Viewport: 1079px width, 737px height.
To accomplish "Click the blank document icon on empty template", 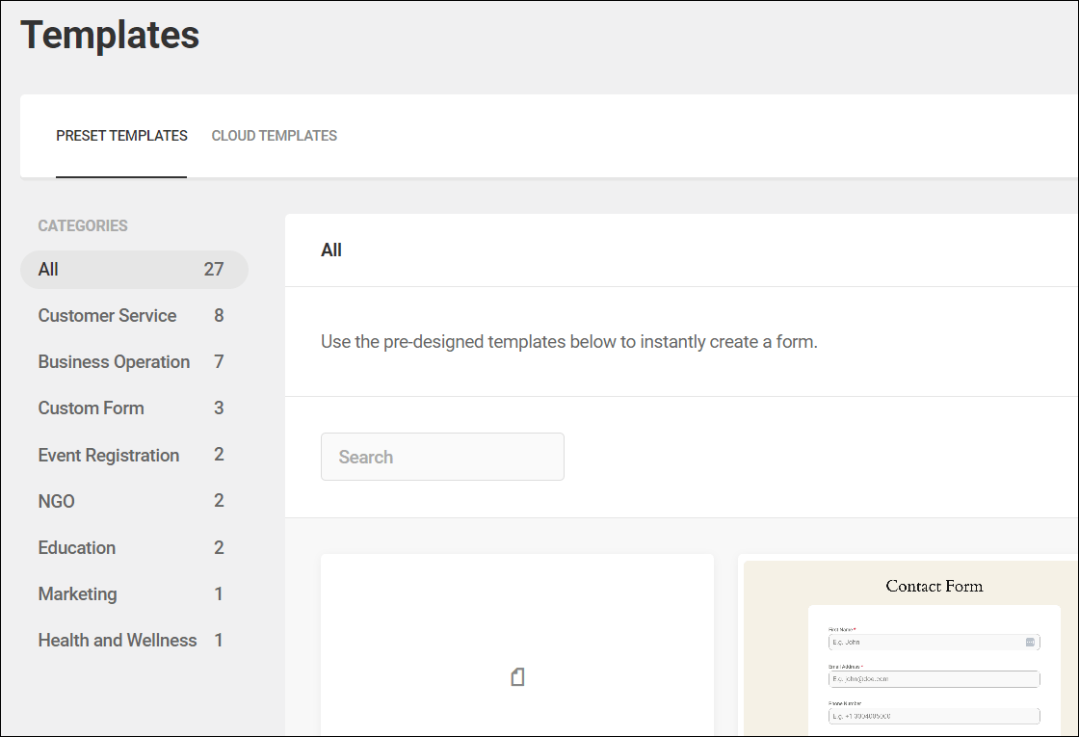I will 517,676.
